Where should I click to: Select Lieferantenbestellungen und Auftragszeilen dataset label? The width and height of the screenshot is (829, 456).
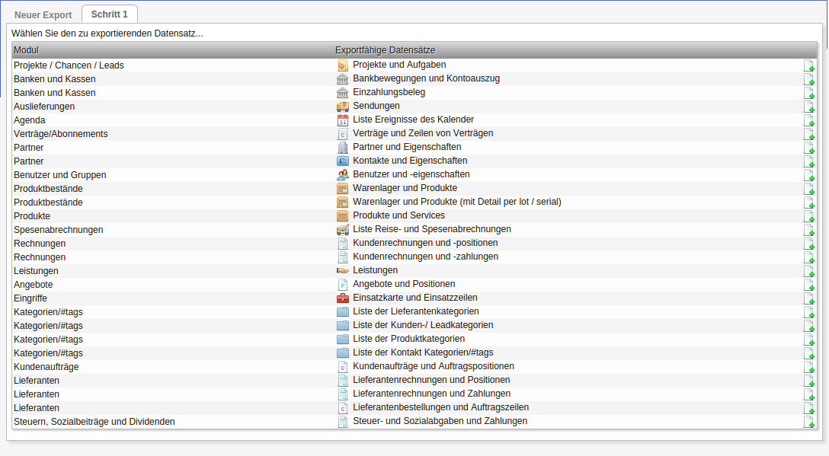tap(440, 407)
